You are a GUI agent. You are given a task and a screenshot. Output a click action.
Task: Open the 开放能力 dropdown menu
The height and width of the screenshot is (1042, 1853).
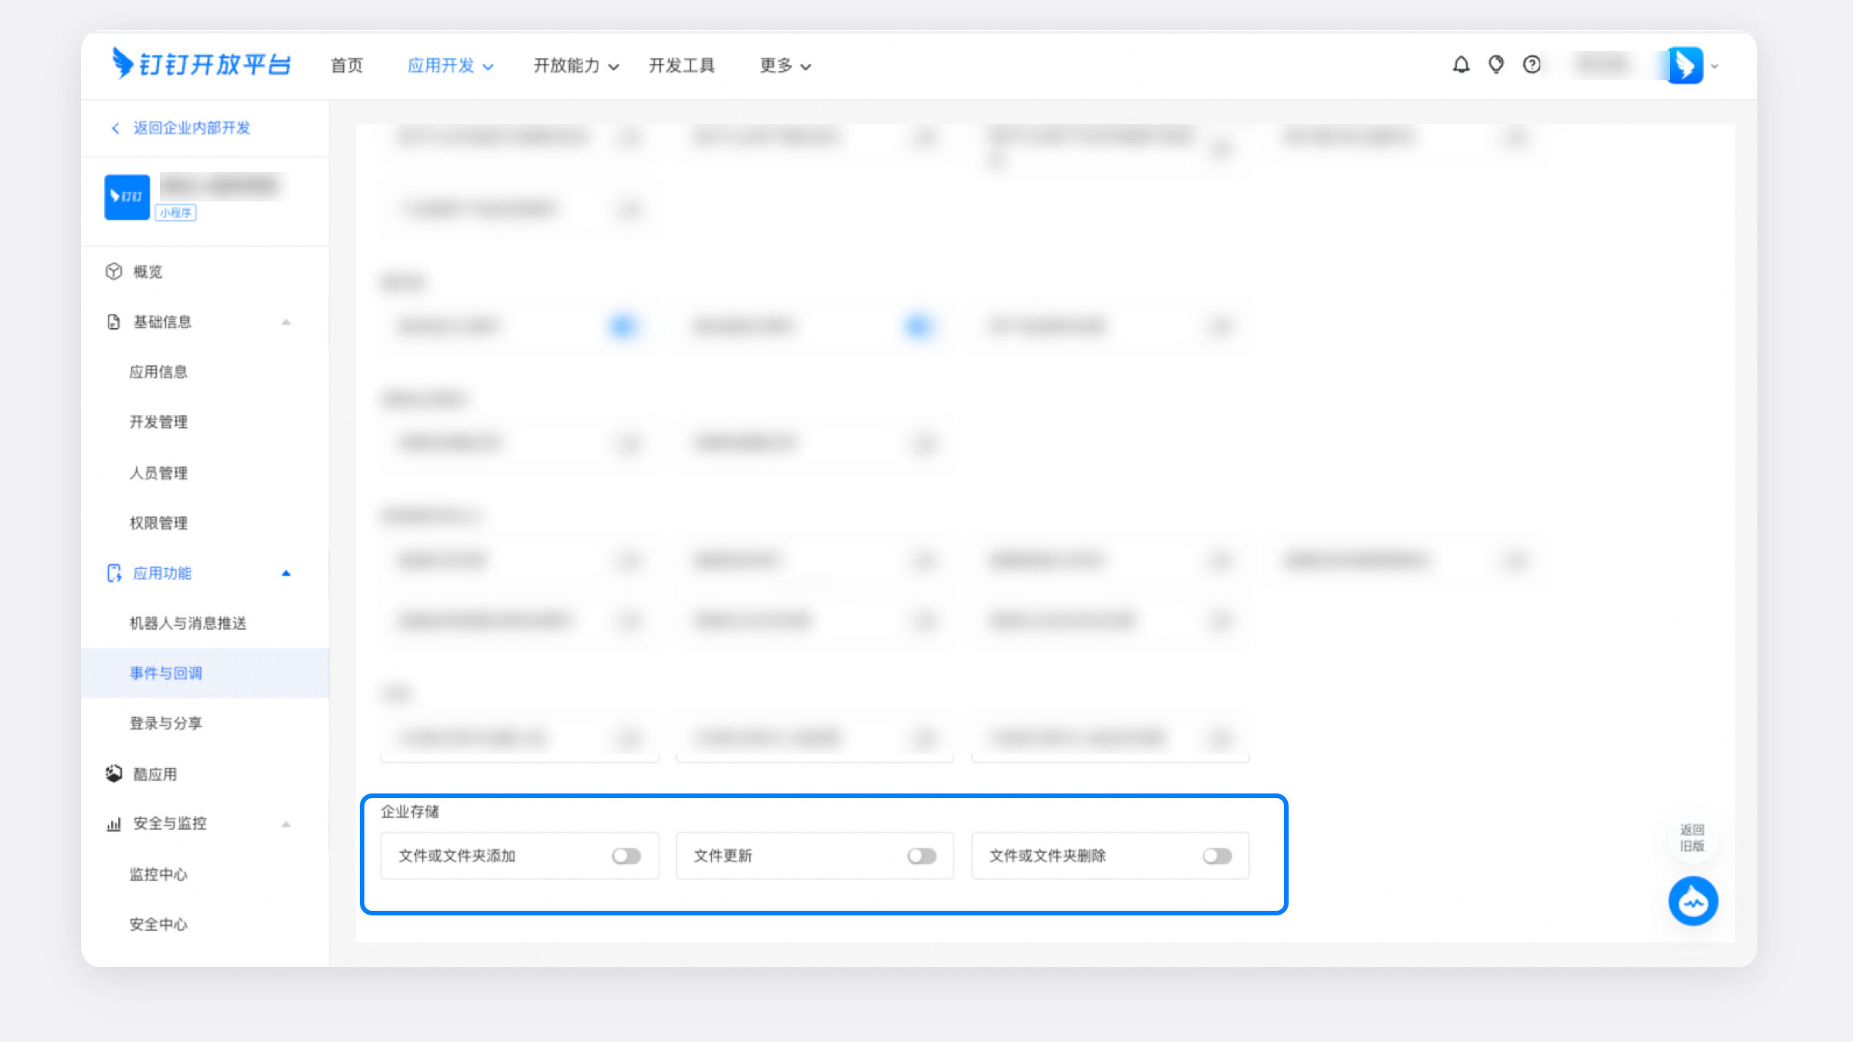click(x=576, y=66)
